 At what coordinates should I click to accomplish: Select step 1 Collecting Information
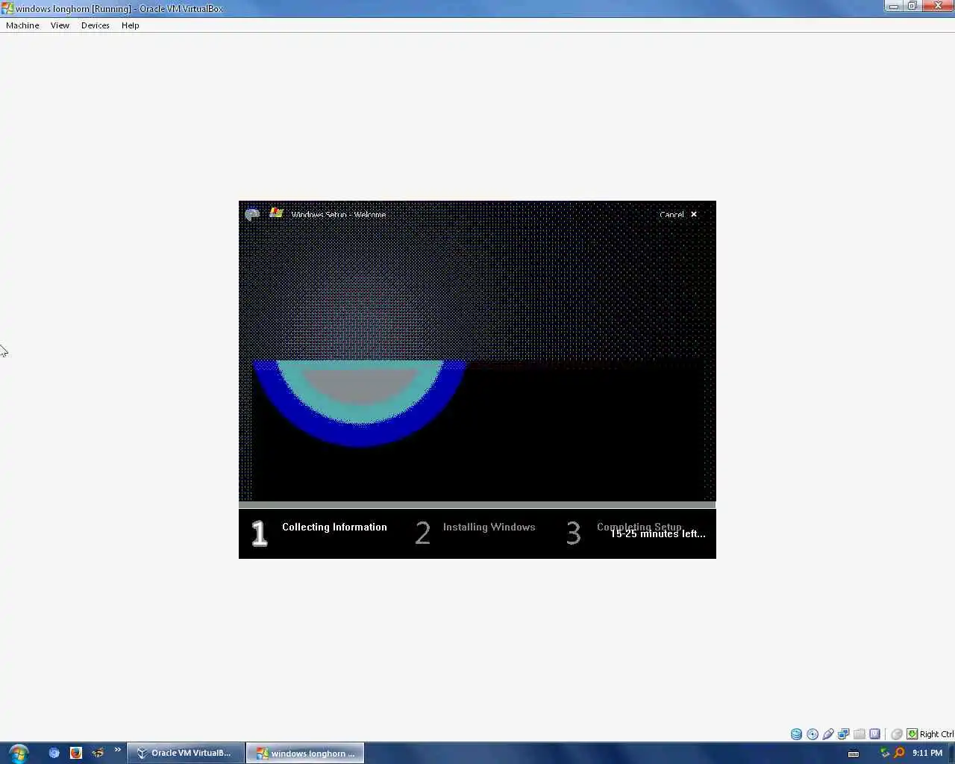319,532
